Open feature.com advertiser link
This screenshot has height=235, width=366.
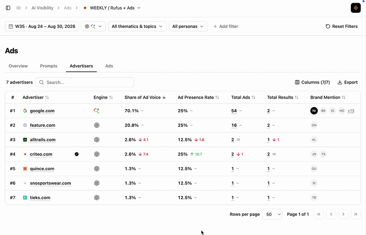click(43, 125)
